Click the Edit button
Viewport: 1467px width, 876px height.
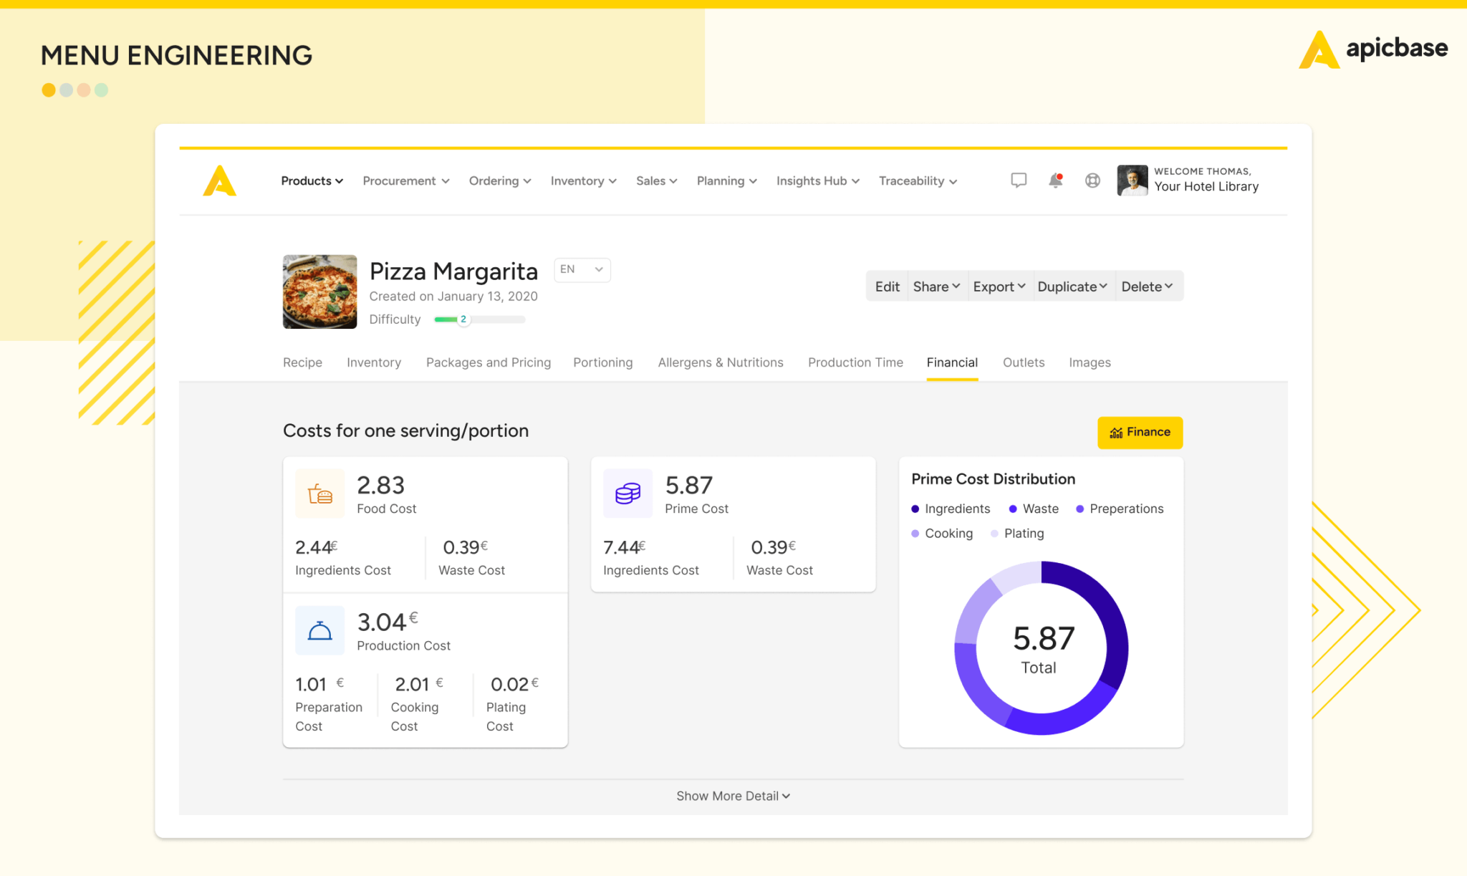[x=887, y=287]
